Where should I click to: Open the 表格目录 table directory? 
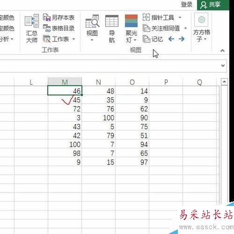[x=58, y=28]
